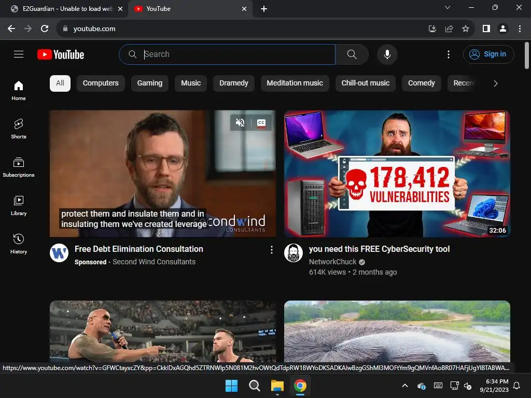Image resolution: width=531 pixels, height=398 pixels.
Task: Select the Comedy filter chip
Action: click(x=421, y=83)
